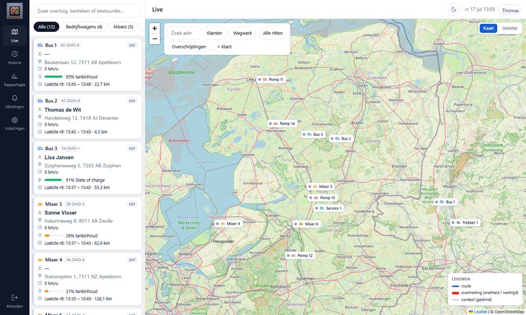
Task: Select Bus 3 marker on the map
Action: (x=314, y=134)
